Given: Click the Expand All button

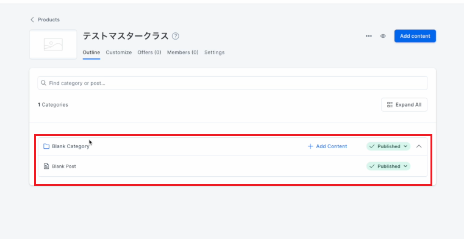Looking at the screenshot, I should [404, 105].
